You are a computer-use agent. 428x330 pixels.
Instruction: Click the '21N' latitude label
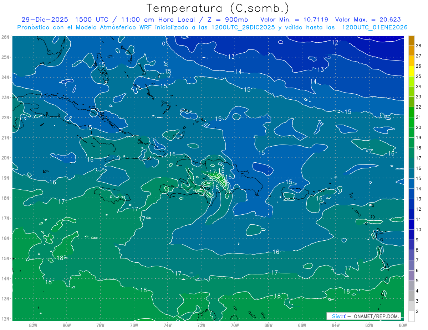coord(5,137)
